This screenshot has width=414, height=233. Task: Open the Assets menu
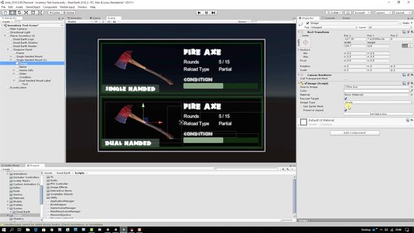click(19, 7)
